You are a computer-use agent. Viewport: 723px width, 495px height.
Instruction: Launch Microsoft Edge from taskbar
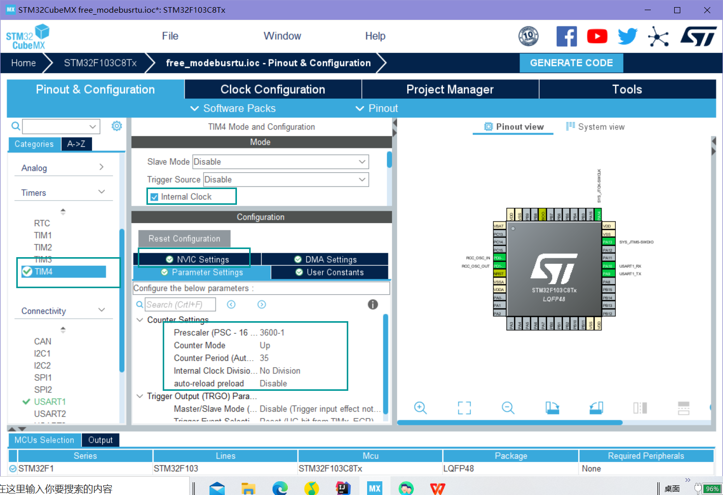click(x=280, y=489)
